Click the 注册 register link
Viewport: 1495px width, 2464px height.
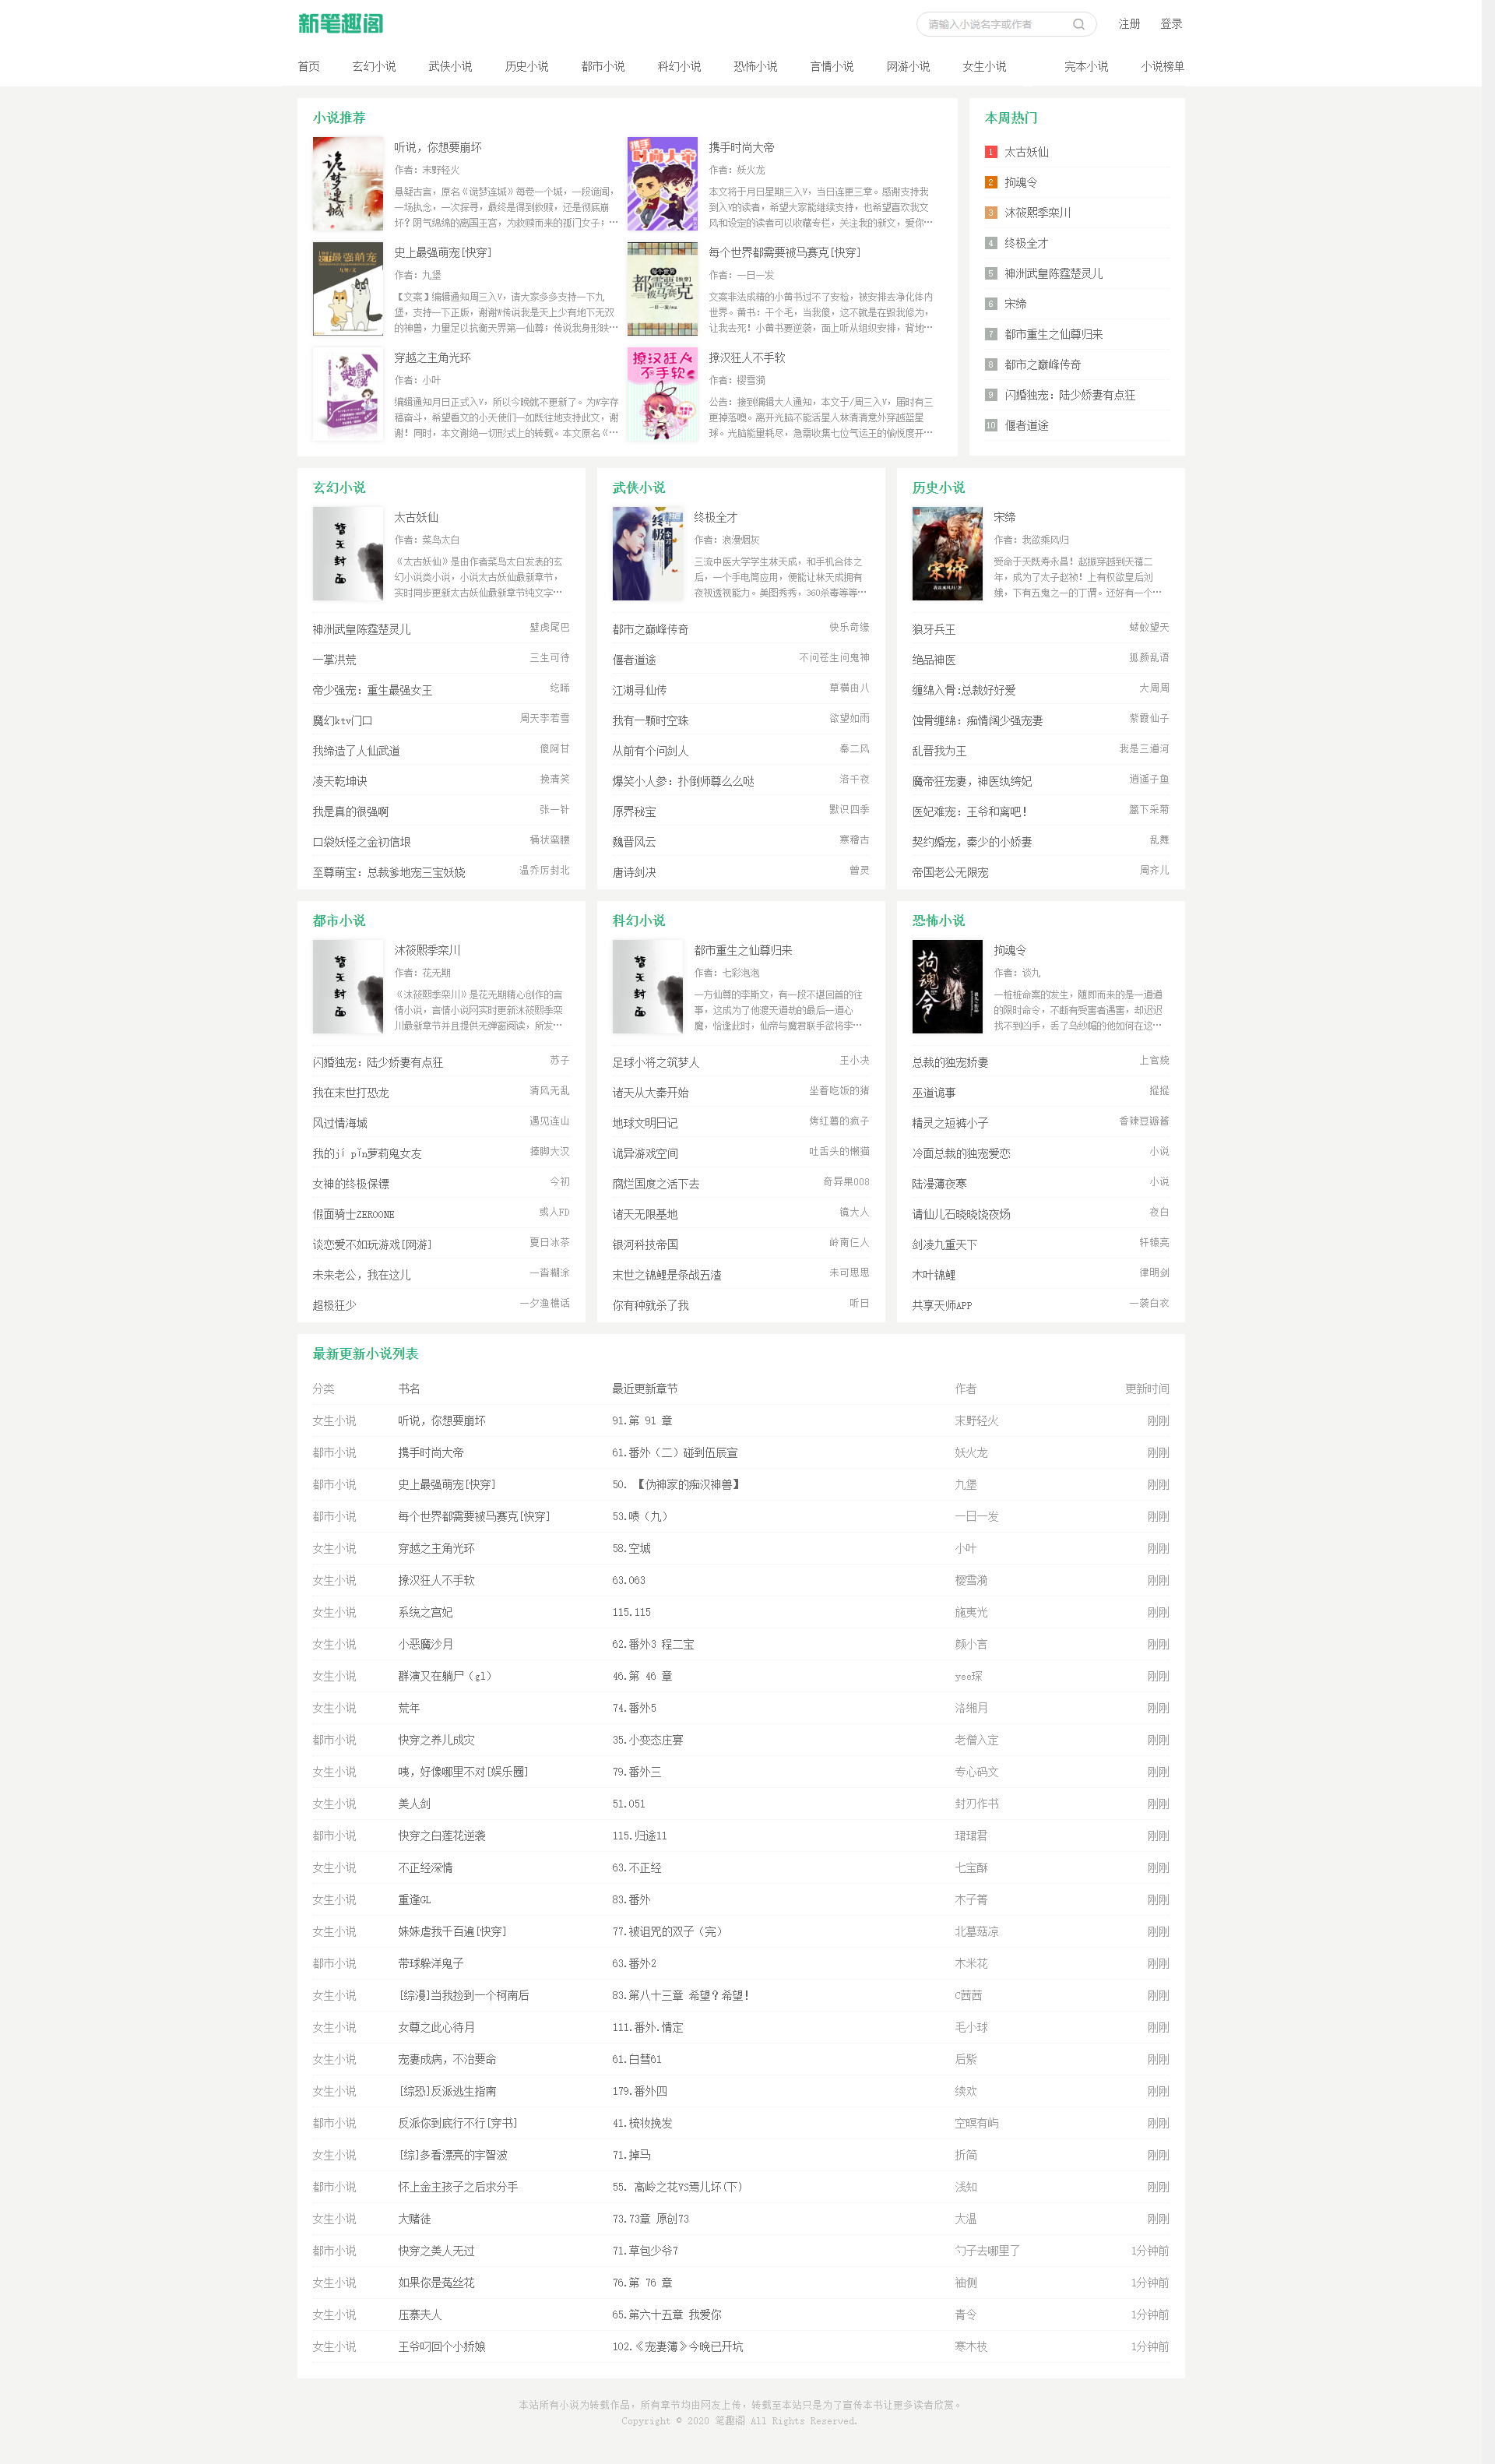1129,24
